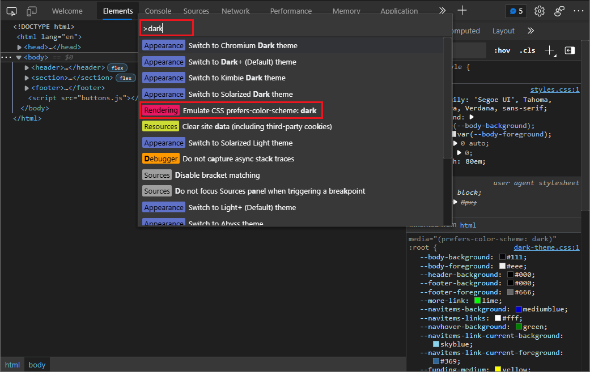Image resolution: width=590 pixels, height=372 pixels.
Task: Choose Switch to Solarized Dark theme
Action: click(x=291, y=94)
